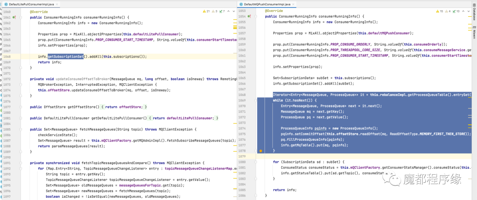Click the 21 warnings indicator in left editor
The height and width of the screenshot is (200, 477).
tap(207, 12)
